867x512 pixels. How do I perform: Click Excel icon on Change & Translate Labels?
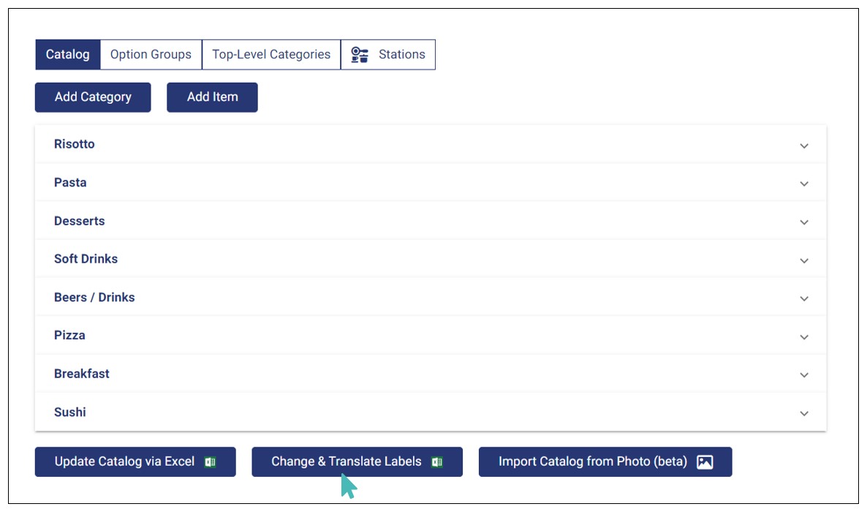pos(437,462)
